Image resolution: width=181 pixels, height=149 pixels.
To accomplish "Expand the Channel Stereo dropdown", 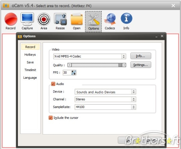I will (x=105, y=99).
